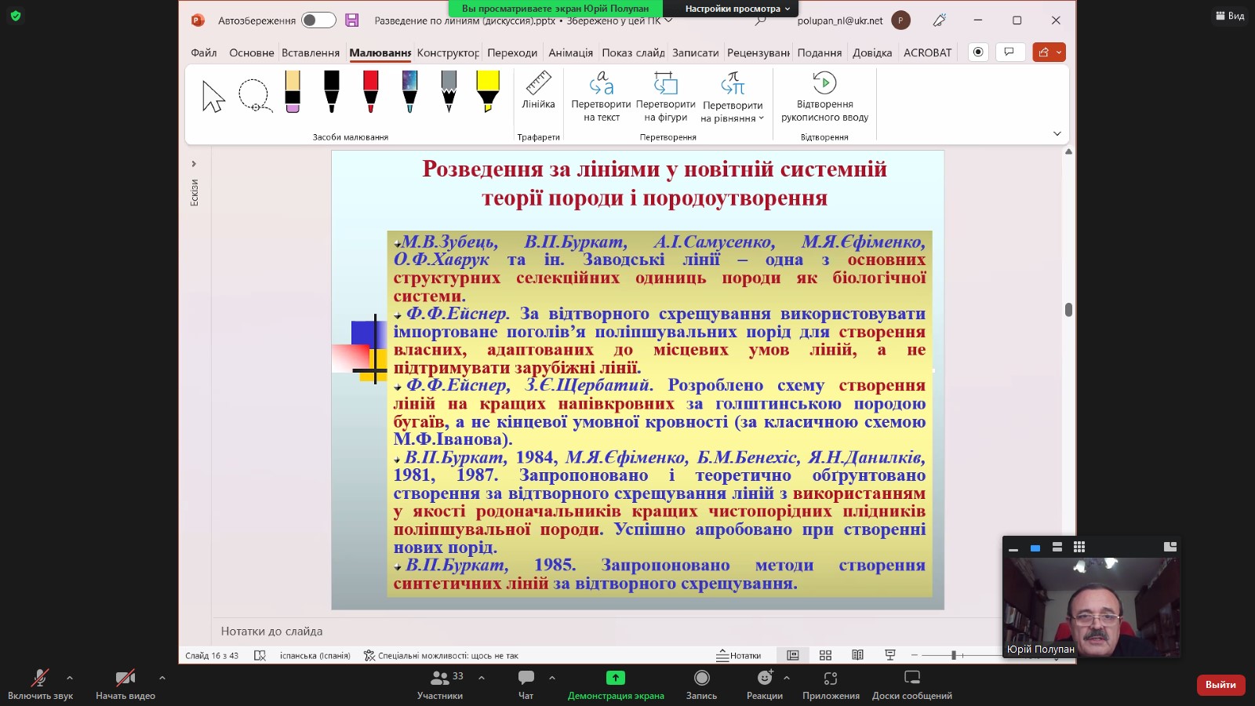1255x706 pixels.
Task: Open the Чат panel
Action: point(526,684)
